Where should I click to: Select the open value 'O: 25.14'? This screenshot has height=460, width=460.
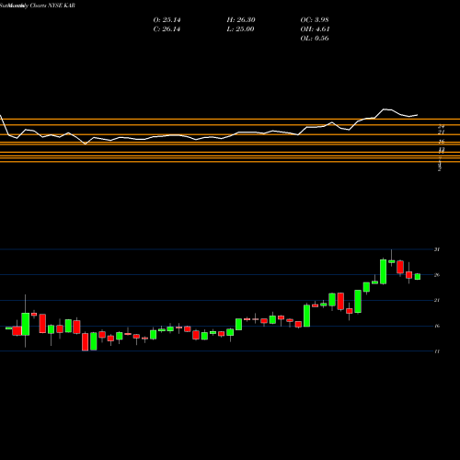pyautogui.click(x=167, y=20)
